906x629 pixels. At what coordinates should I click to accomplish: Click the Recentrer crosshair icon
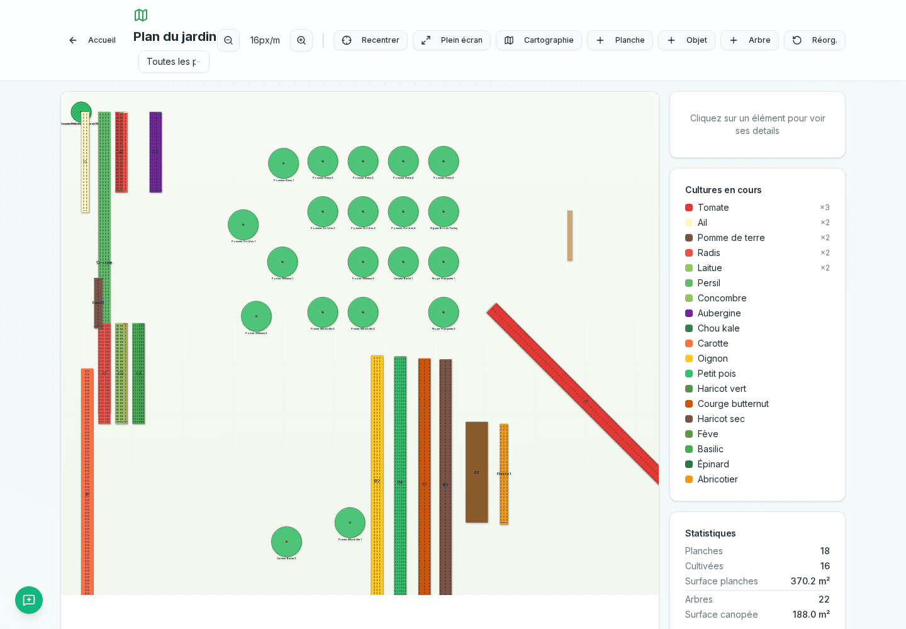347,40
